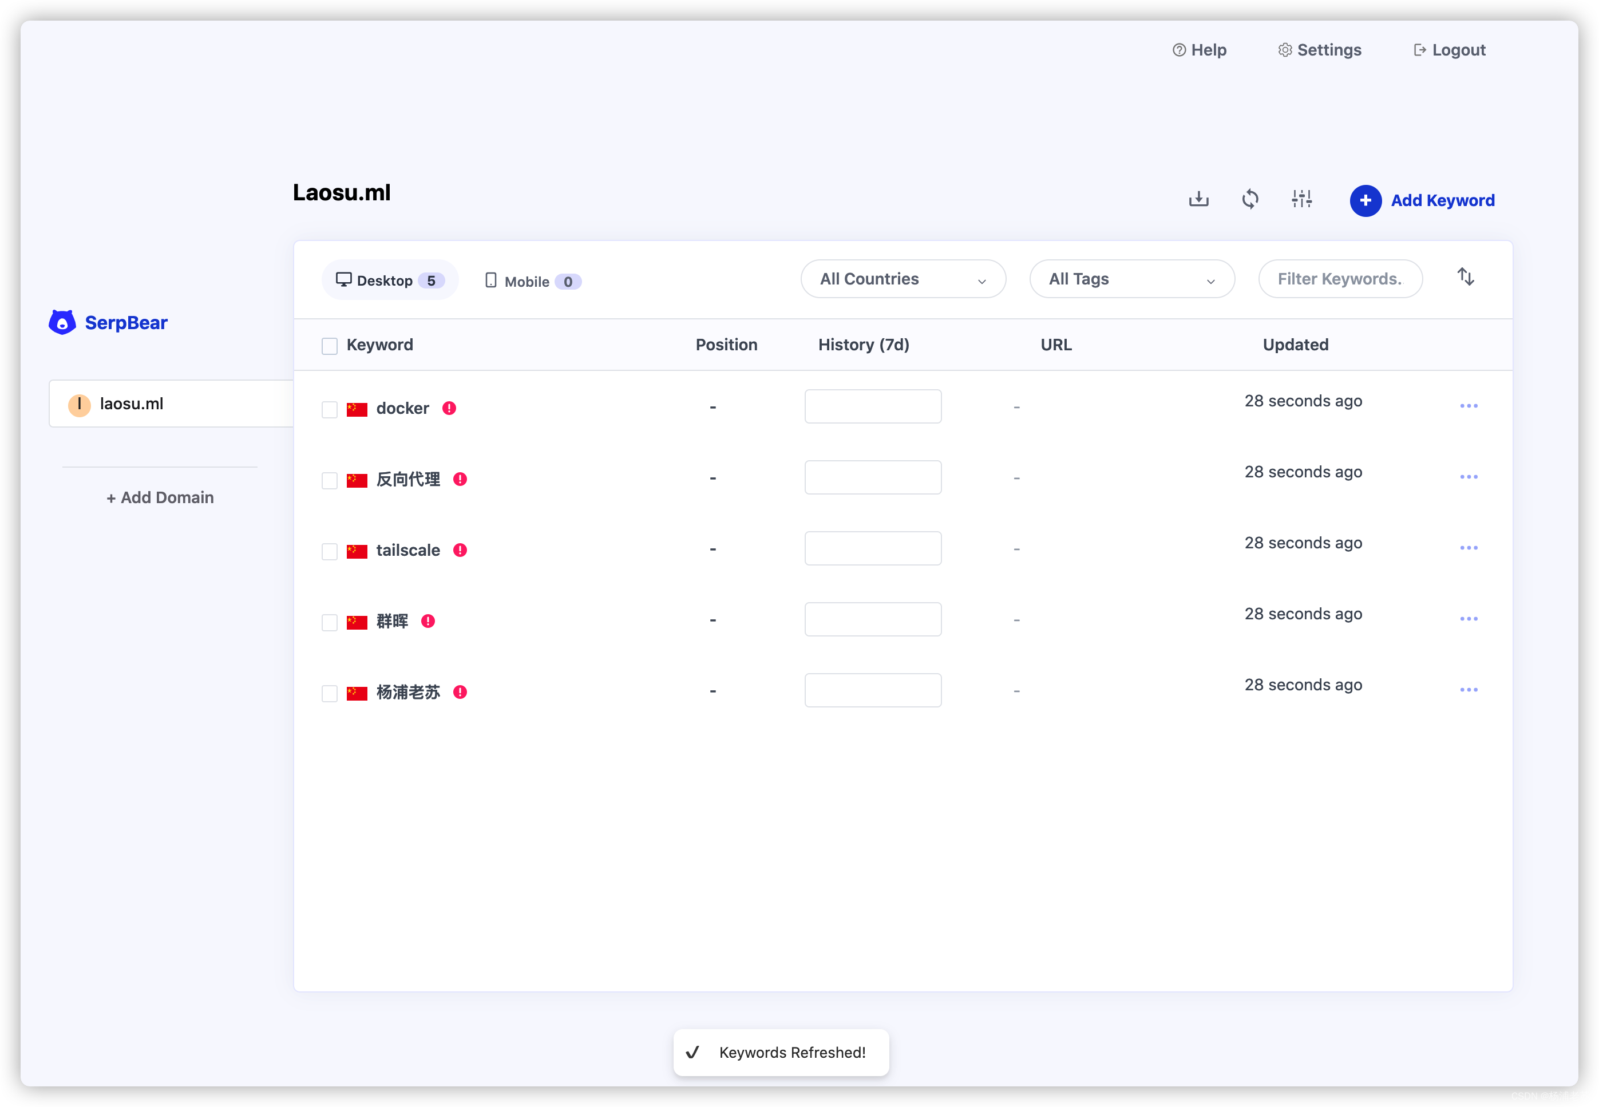Open the All Tags dropdown filter
Image resolution: width=1599 pixels, height=1107 pixels.
click(x=1130, y=278)
